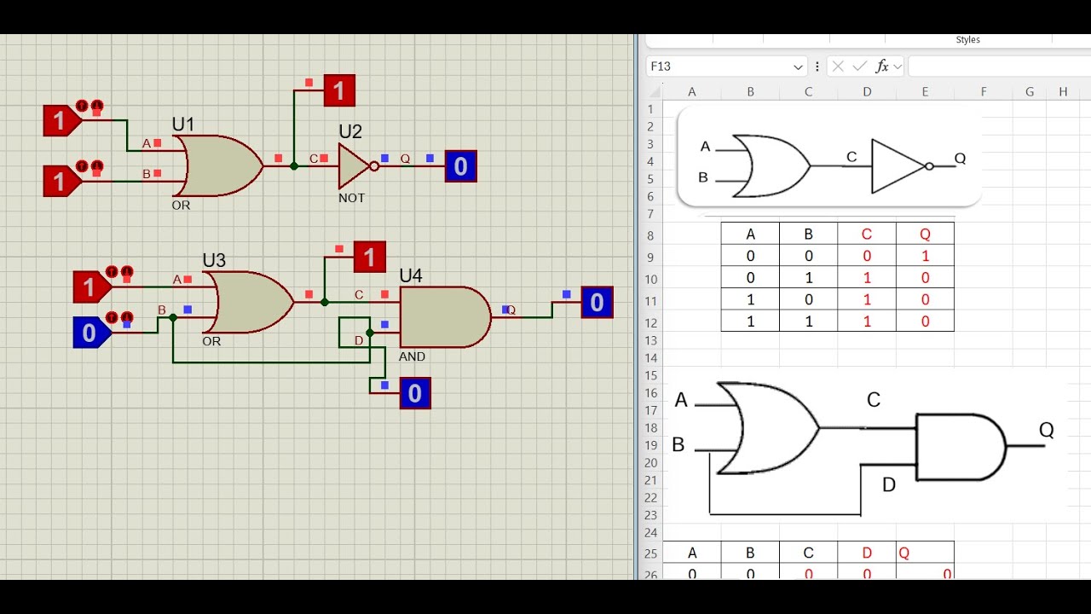The image size is (1091, 614).
Task: Click the down-arrow button on U1 input B logic state
Action: 96,165
